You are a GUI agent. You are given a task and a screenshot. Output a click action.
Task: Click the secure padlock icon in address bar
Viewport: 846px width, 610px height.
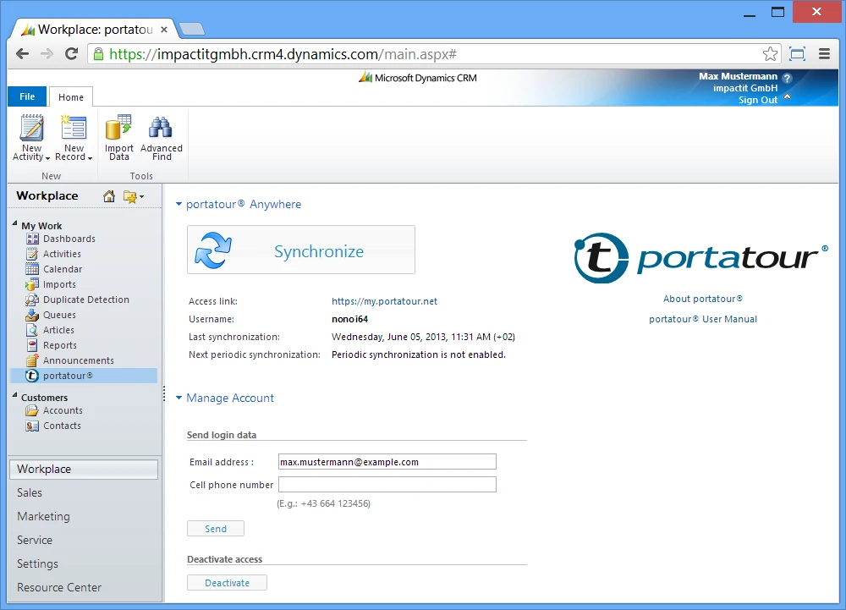tap(98, 54)
